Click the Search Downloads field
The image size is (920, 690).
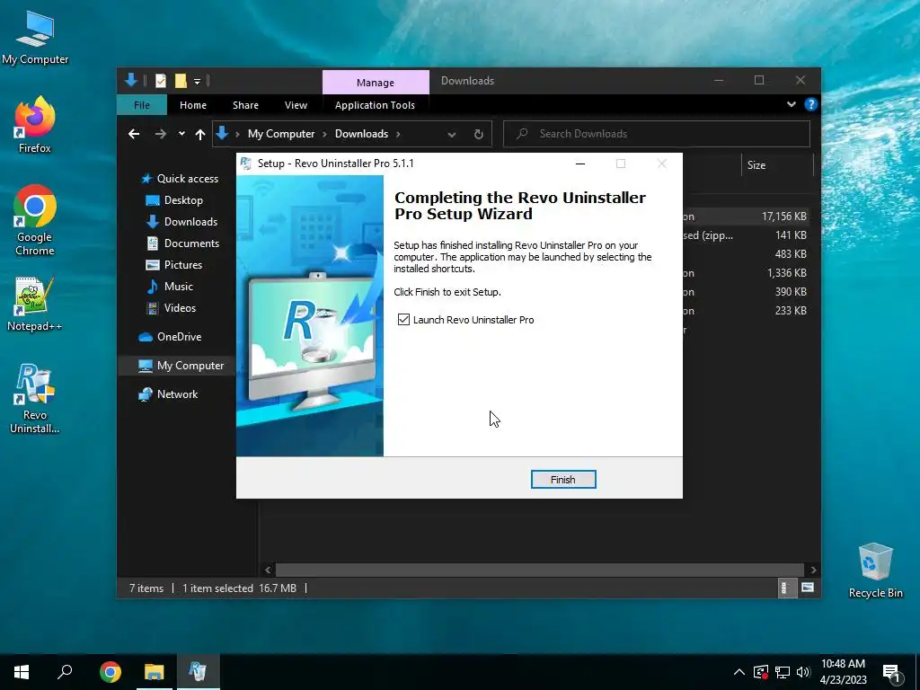tap(657, 134)
